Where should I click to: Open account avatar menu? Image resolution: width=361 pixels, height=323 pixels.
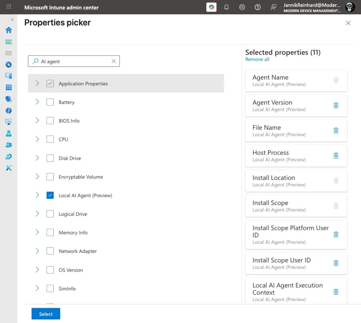[350, 7]
